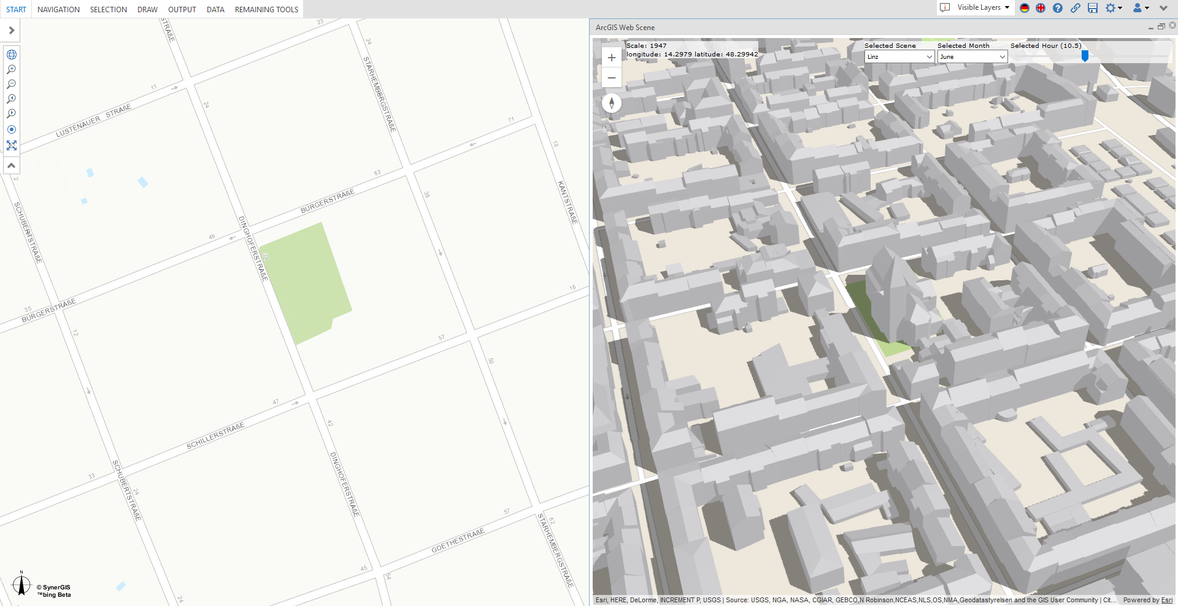1178x606 pixels.
Task: Reset scene orientation with the compass
Action: click(612, 103)
